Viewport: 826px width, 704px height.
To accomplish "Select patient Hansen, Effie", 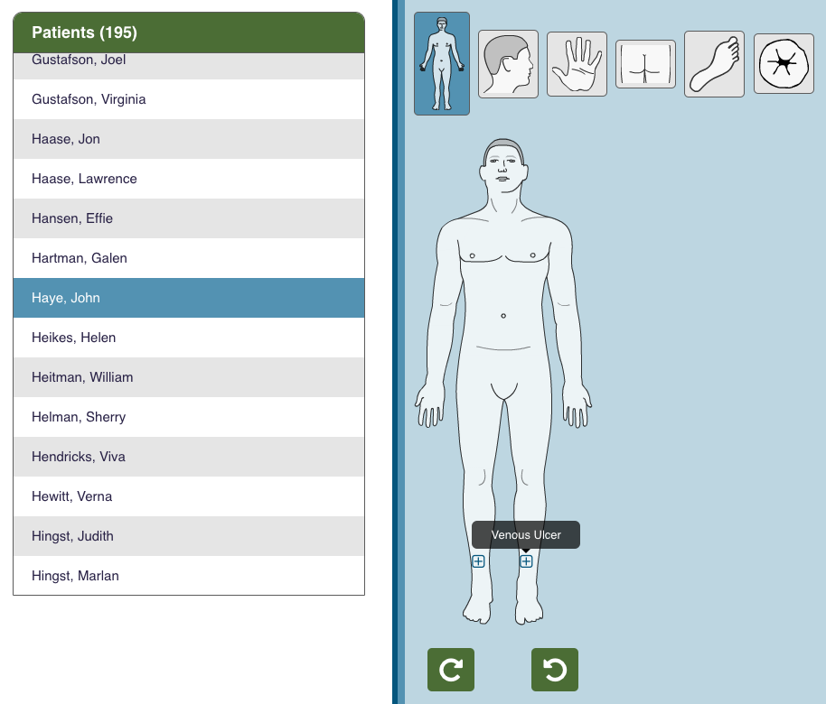I will [x=189, y=218].
